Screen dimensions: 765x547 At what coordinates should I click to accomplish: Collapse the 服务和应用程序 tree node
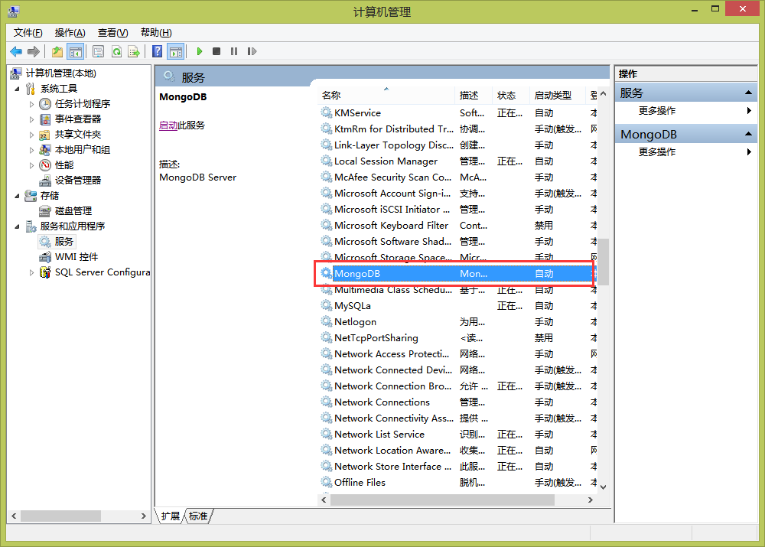click(x=17, y=226)
